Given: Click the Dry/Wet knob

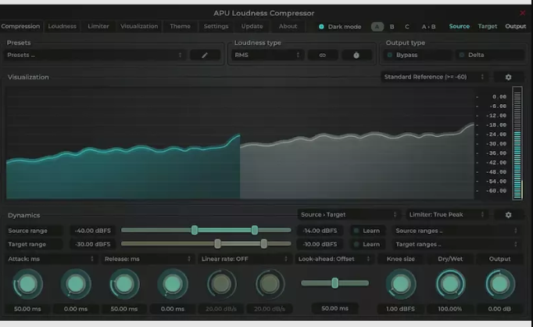Looking at the screenshot, I should pyautogui.click(x=449, y=284).
